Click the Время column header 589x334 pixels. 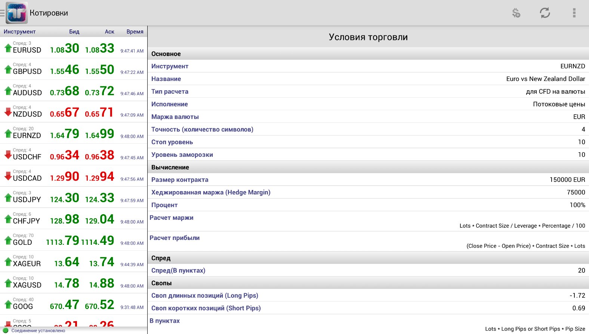135,32
